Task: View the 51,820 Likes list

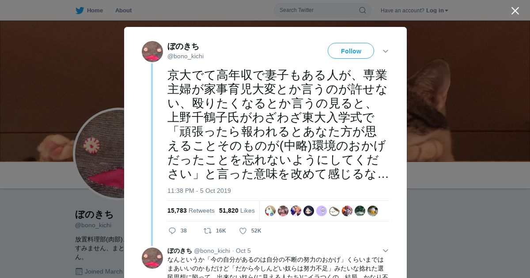Action: coord(237,210)
